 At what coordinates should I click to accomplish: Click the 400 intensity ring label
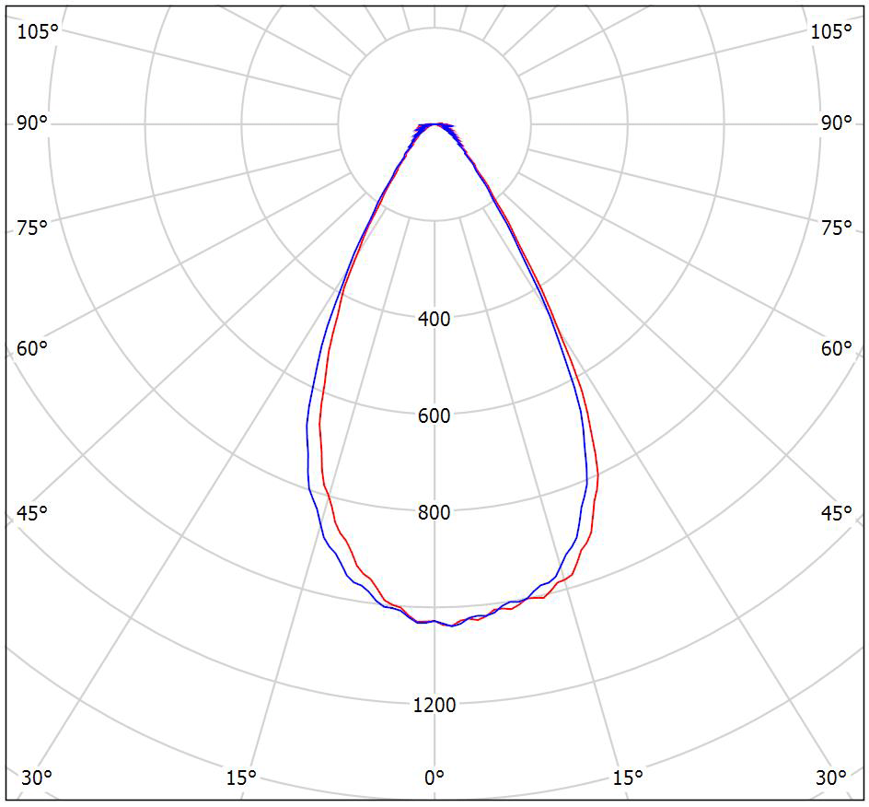pyautogui.click(x=434, y=319)
